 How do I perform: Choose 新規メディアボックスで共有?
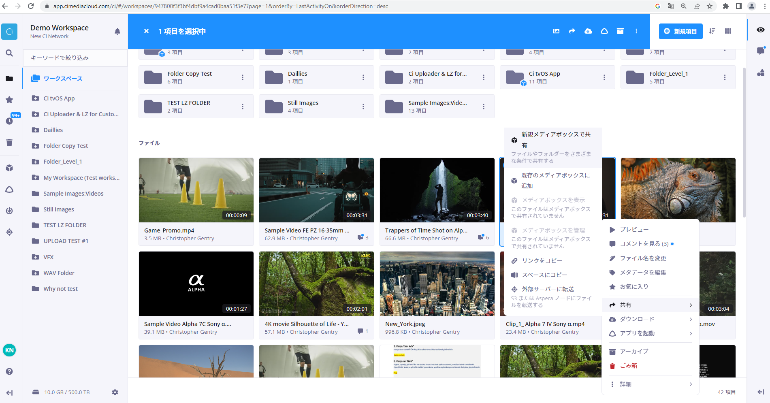pyautogui.click(x=552, y=147)
